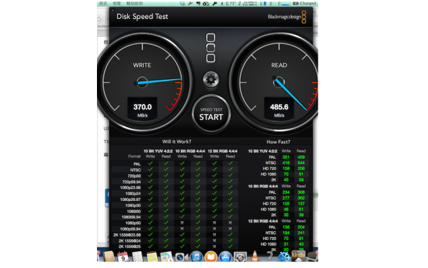Open Calendar from the dock
The image size is (428, 268).
(123, 257)
